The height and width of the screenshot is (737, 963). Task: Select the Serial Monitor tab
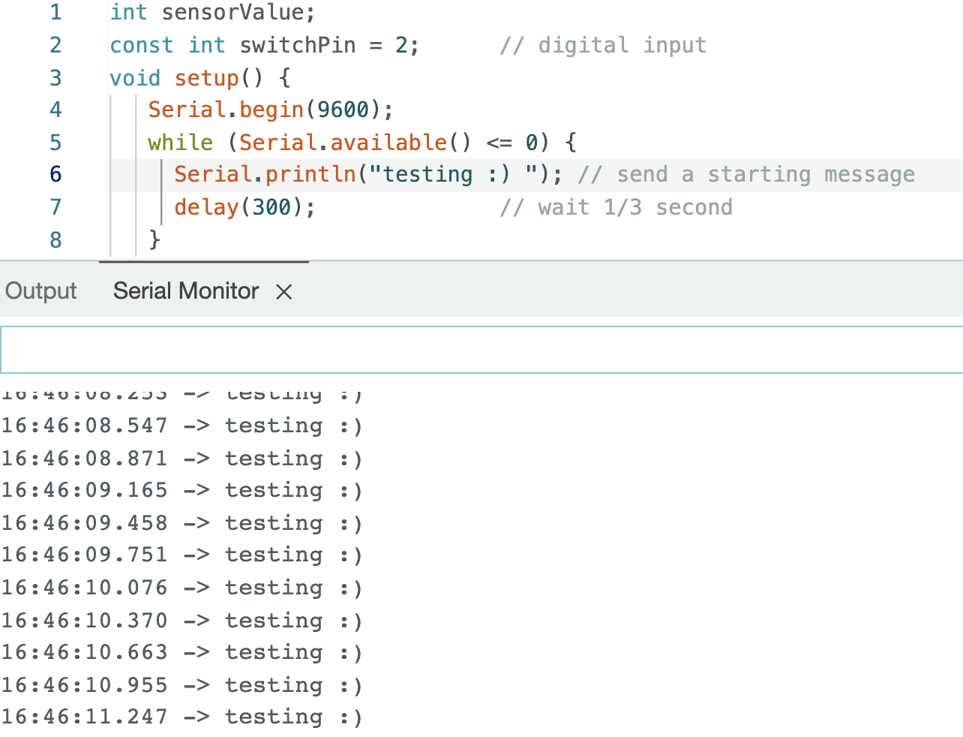coord(186,291)
